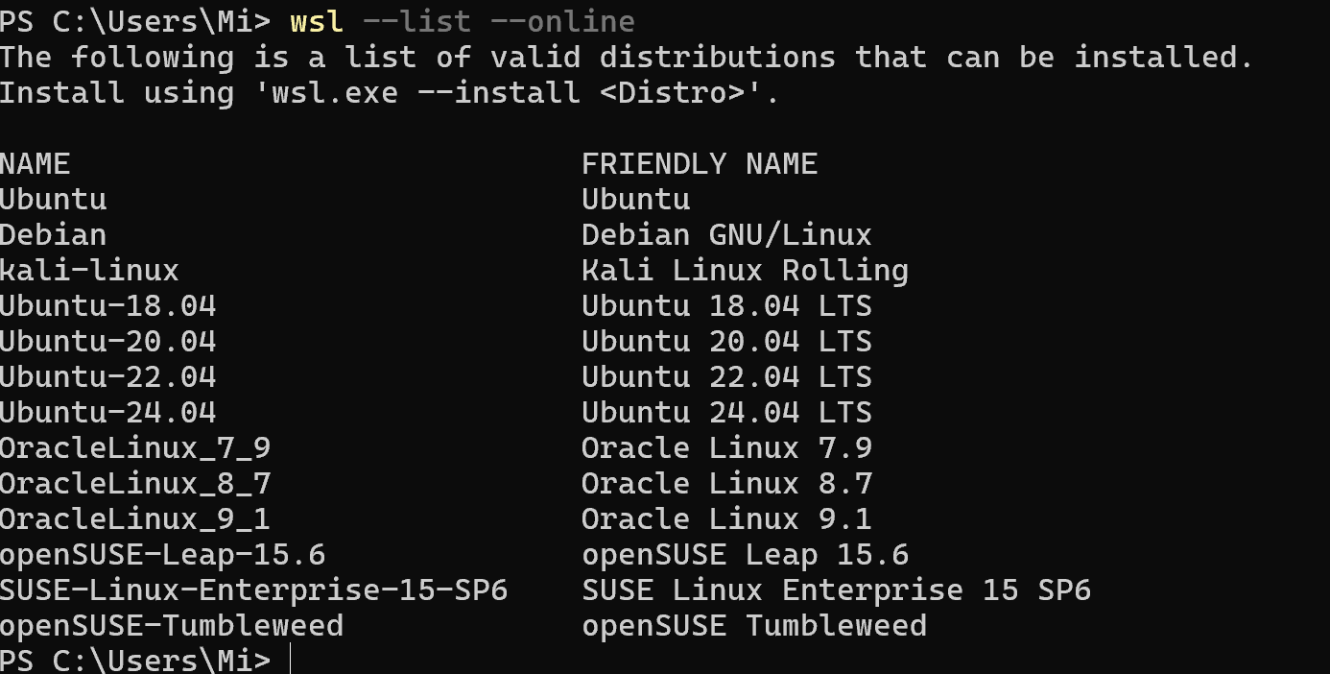This screenshot has height=674, width=1330.
Task: Click 'openSUSE-Leap-15.6' distribution name
Action: point(162,555)
